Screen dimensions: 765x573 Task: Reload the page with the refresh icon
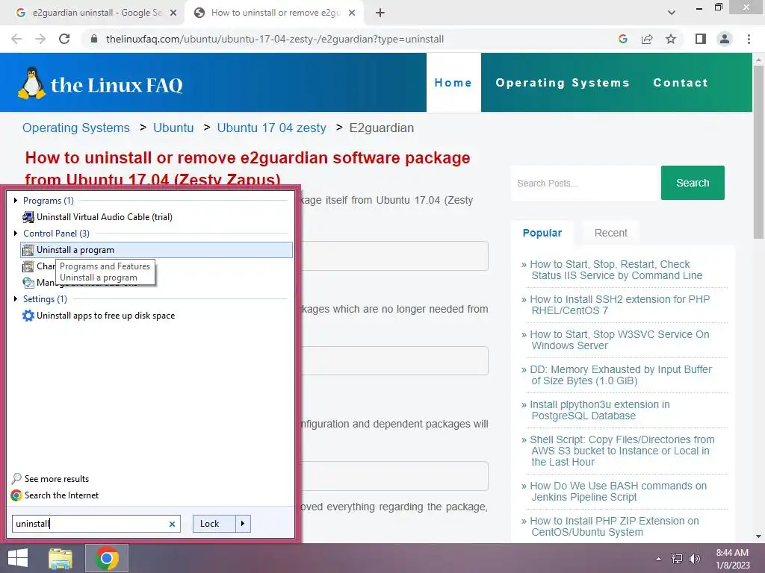pos(64,39)
